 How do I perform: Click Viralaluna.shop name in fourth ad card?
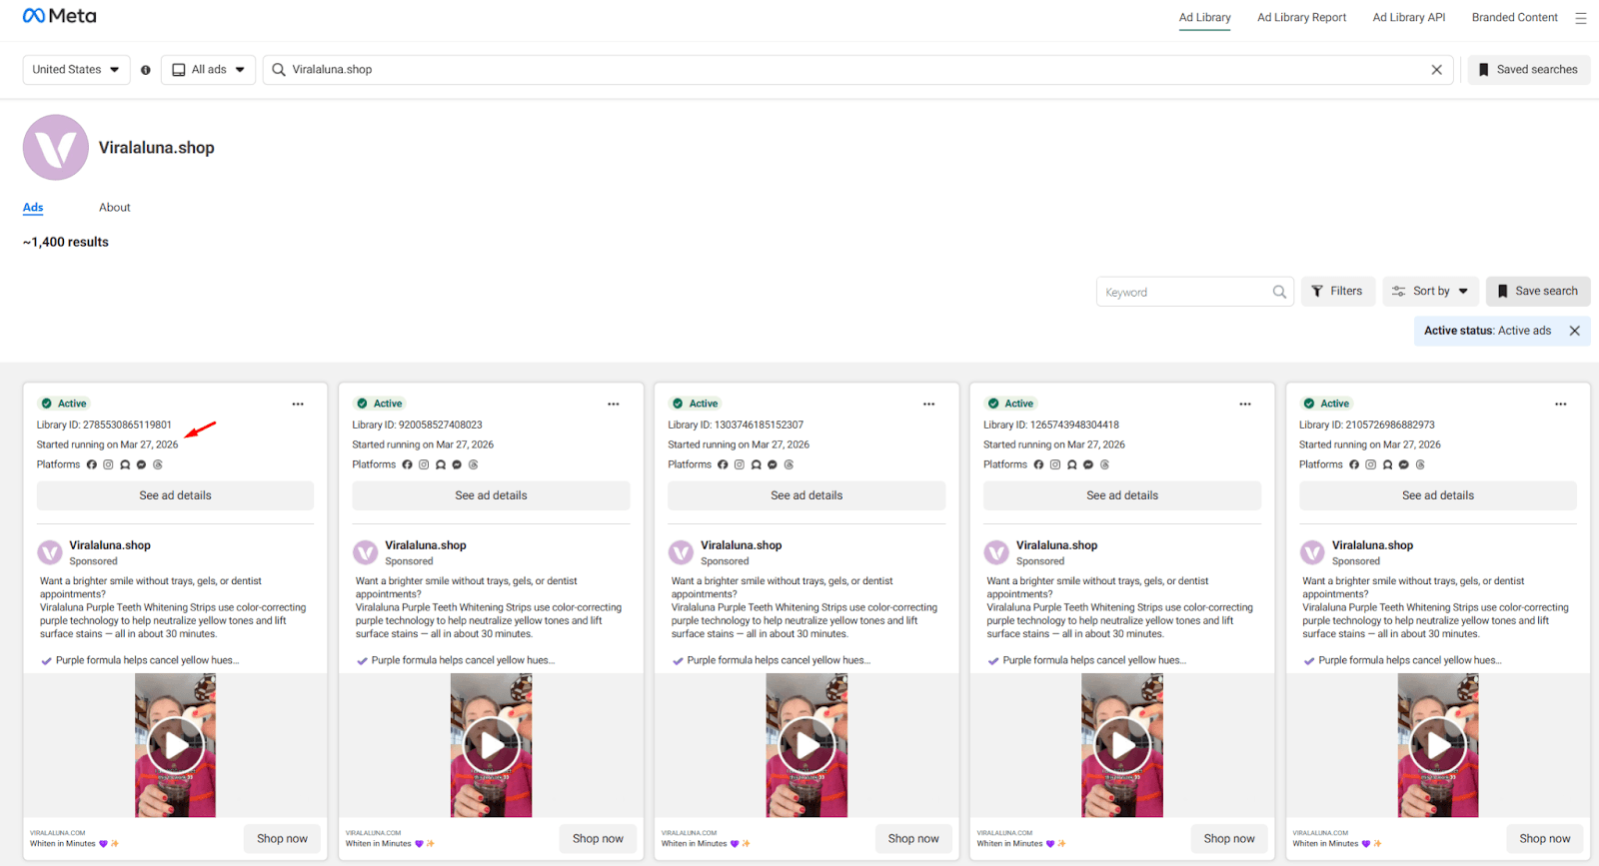click(x=1056, y=545)
